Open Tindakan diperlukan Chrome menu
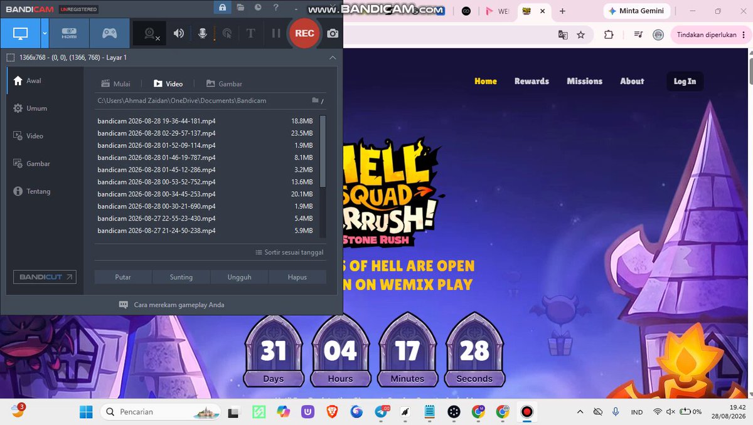 coord(711,35)
